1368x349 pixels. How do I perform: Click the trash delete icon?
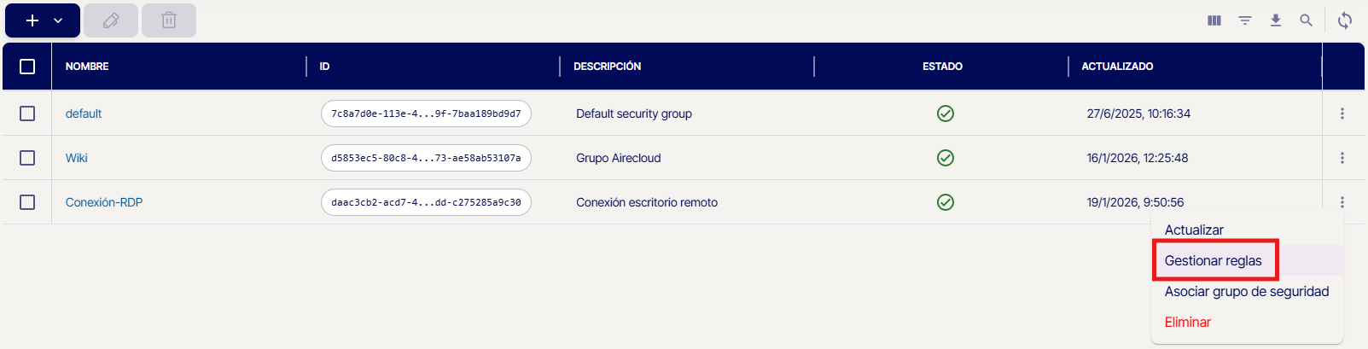(x=169, y=20)
